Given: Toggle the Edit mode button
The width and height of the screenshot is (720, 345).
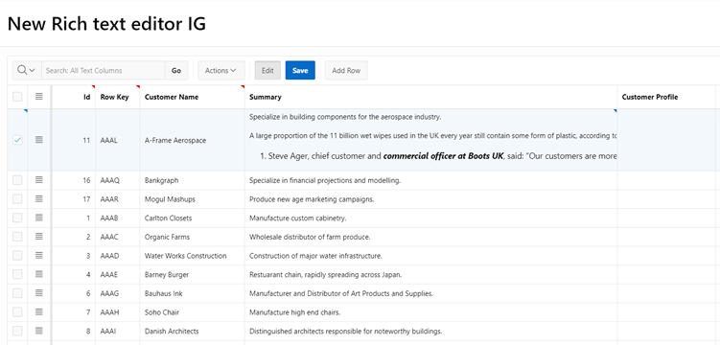Looking at the screenshot, I should (x=267, y=70).
